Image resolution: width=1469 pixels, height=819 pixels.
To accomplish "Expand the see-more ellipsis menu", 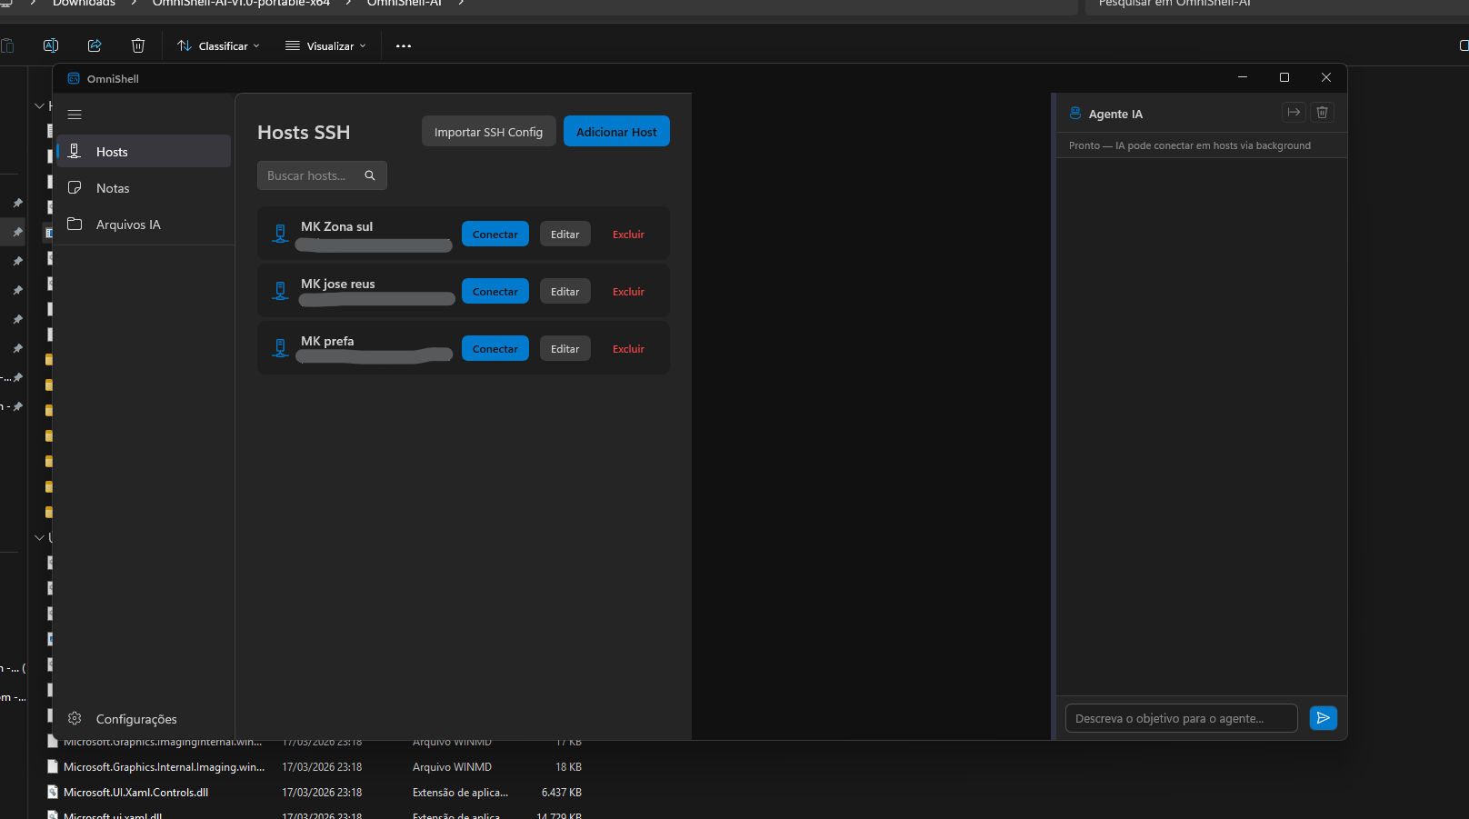I will 403,45.
